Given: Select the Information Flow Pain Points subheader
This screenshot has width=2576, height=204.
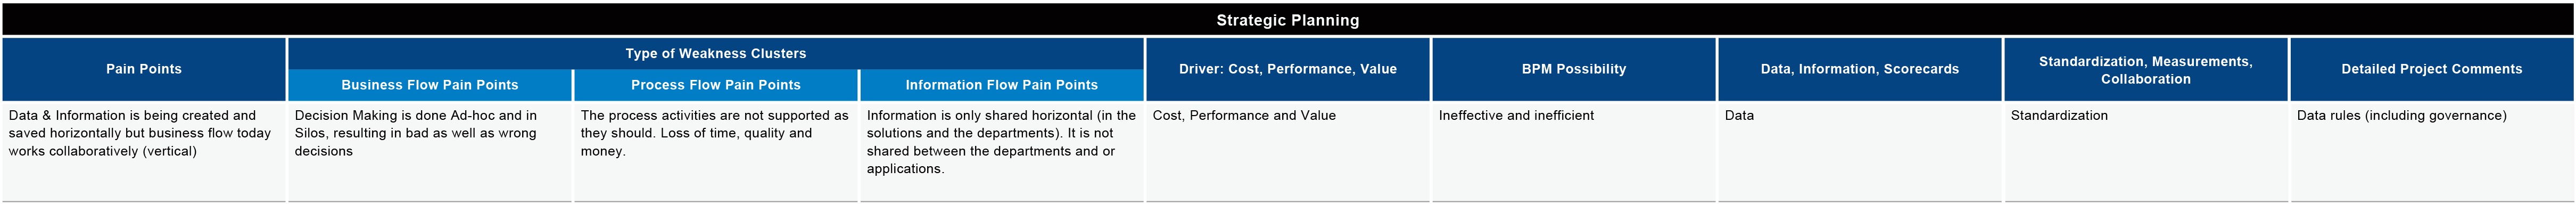Looking at the screenshot, I should tap(1002, 85).
